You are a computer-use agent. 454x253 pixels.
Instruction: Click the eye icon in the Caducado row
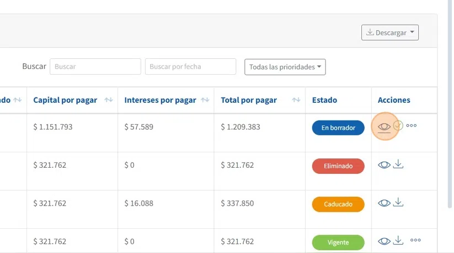point(384,203)
